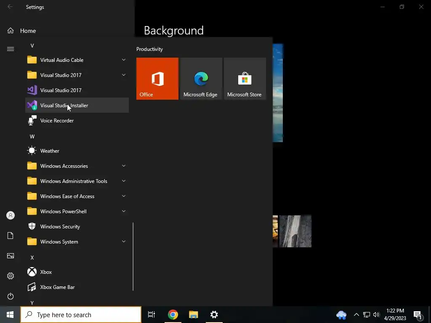Open the user account icon
431x323 pixels.
[x=11, y=215]
